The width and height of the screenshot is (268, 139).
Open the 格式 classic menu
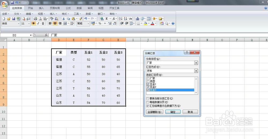coord(65,14)
